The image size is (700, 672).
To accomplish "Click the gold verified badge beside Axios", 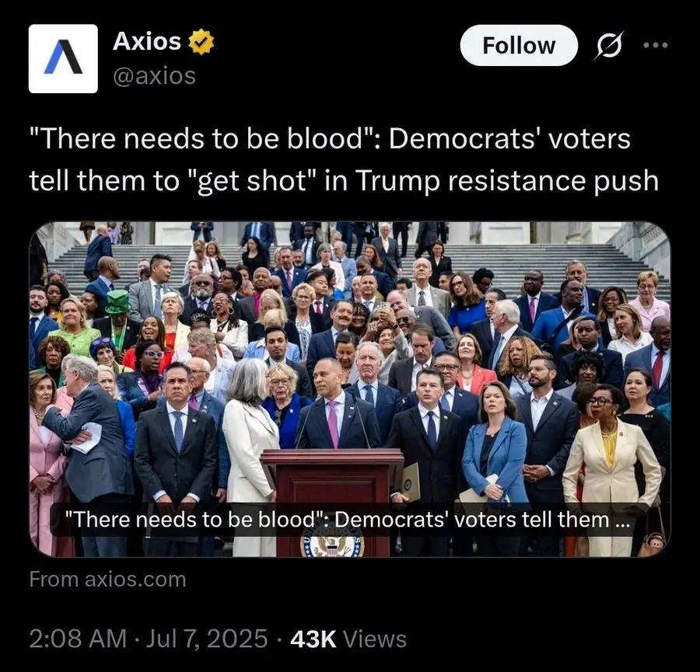I will tap(201, 42).
